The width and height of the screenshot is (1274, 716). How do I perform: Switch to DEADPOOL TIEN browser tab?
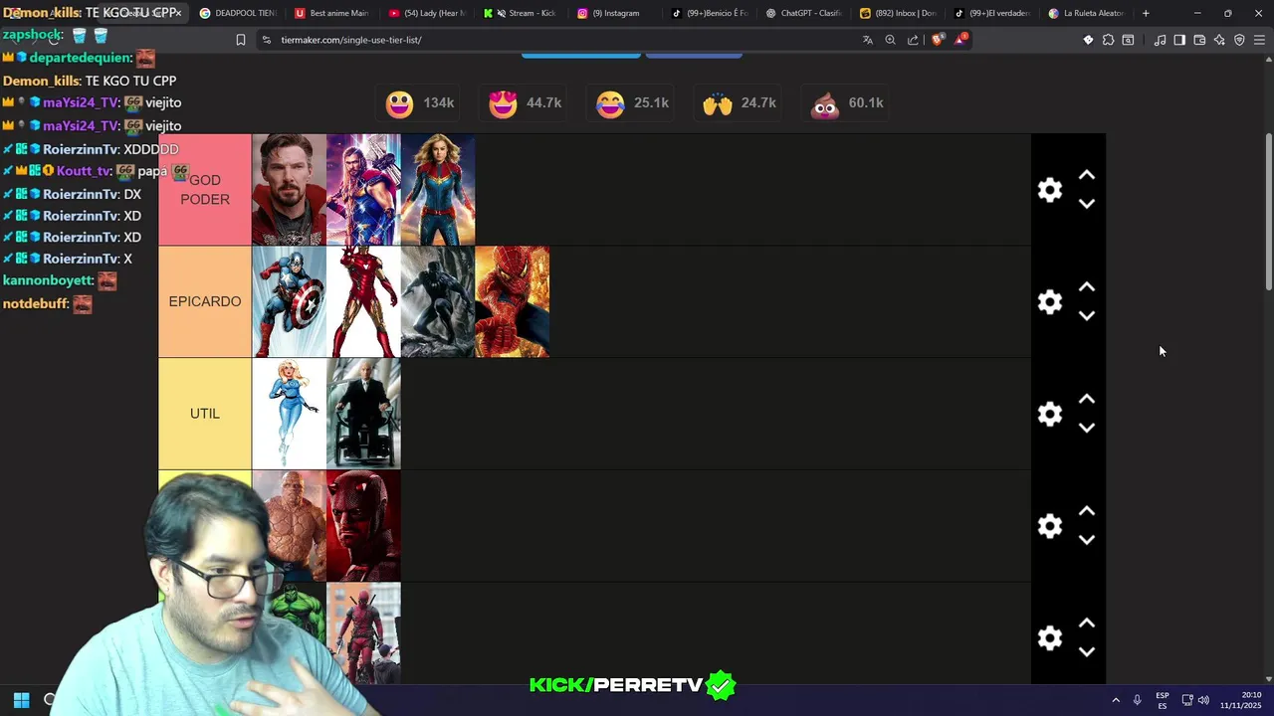click(237, 13)
